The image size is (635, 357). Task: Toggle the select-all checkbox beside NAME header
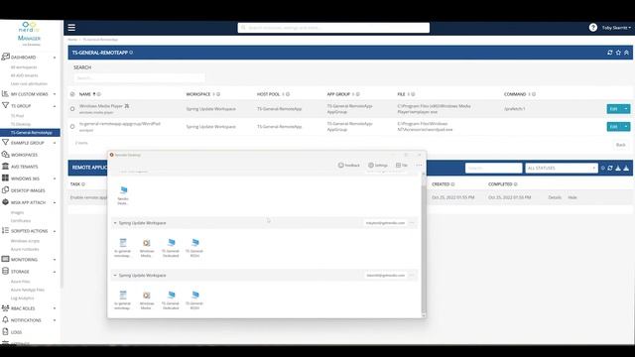tap(72, 94)
